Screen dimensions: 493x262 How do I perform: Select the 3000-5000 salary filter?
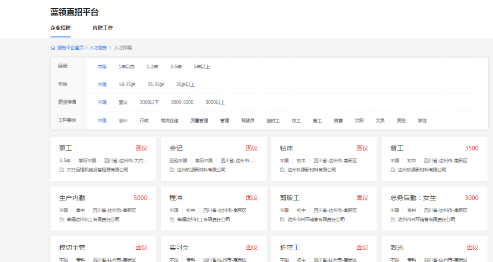182,102
